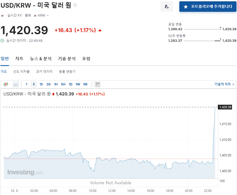Select the 15 minute interval
237x195 pixels.
pos(41,84)
